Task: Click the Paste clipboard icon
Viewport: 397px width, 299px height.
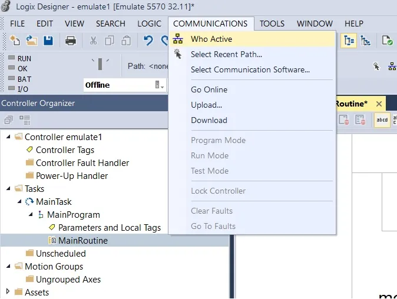Action: pyautogui.click(x=126, y=41)
